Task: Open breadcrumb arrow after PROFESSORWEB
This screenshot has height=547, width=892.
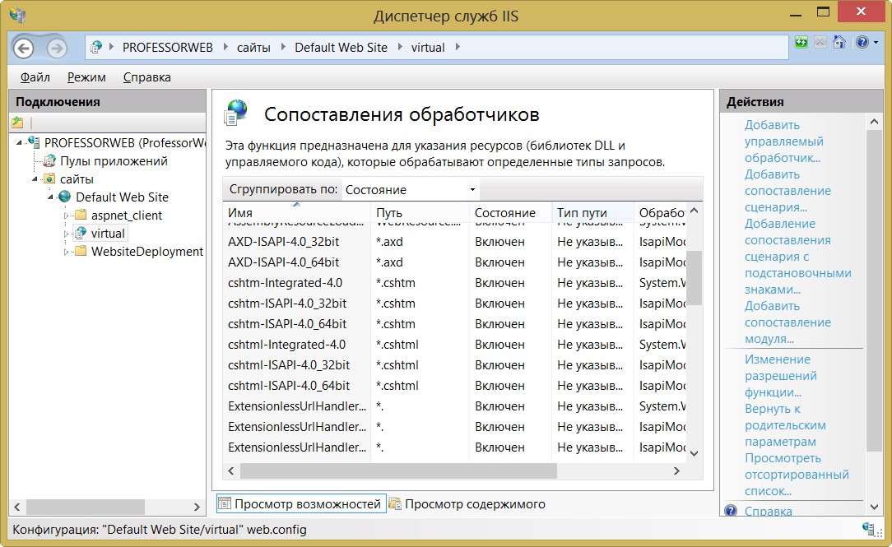Action: coord(225,47)
